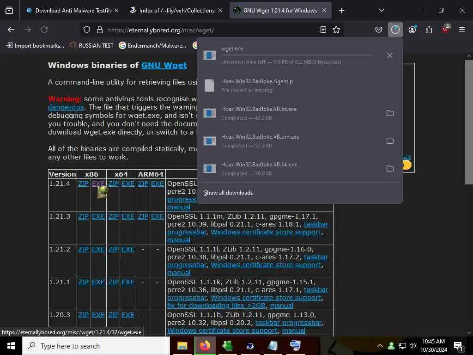Open the Firefox hamburger application menu
The width and height of the screenshot is (473, 355).
[461, 30]
